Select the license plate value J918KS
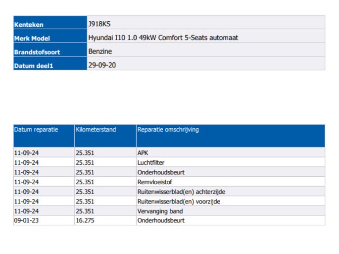This screenshot has width=339, height=254. (98, 24)
